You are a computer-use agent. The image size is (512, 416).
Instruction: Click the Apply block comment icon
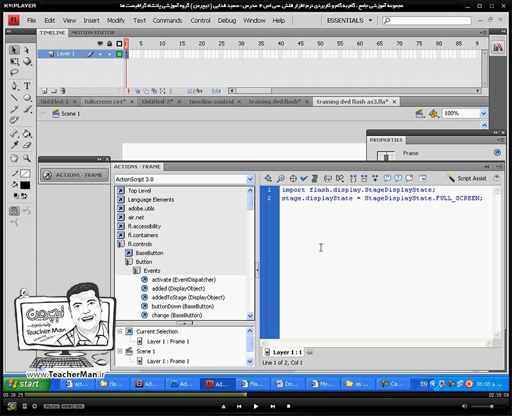point(387,179)
